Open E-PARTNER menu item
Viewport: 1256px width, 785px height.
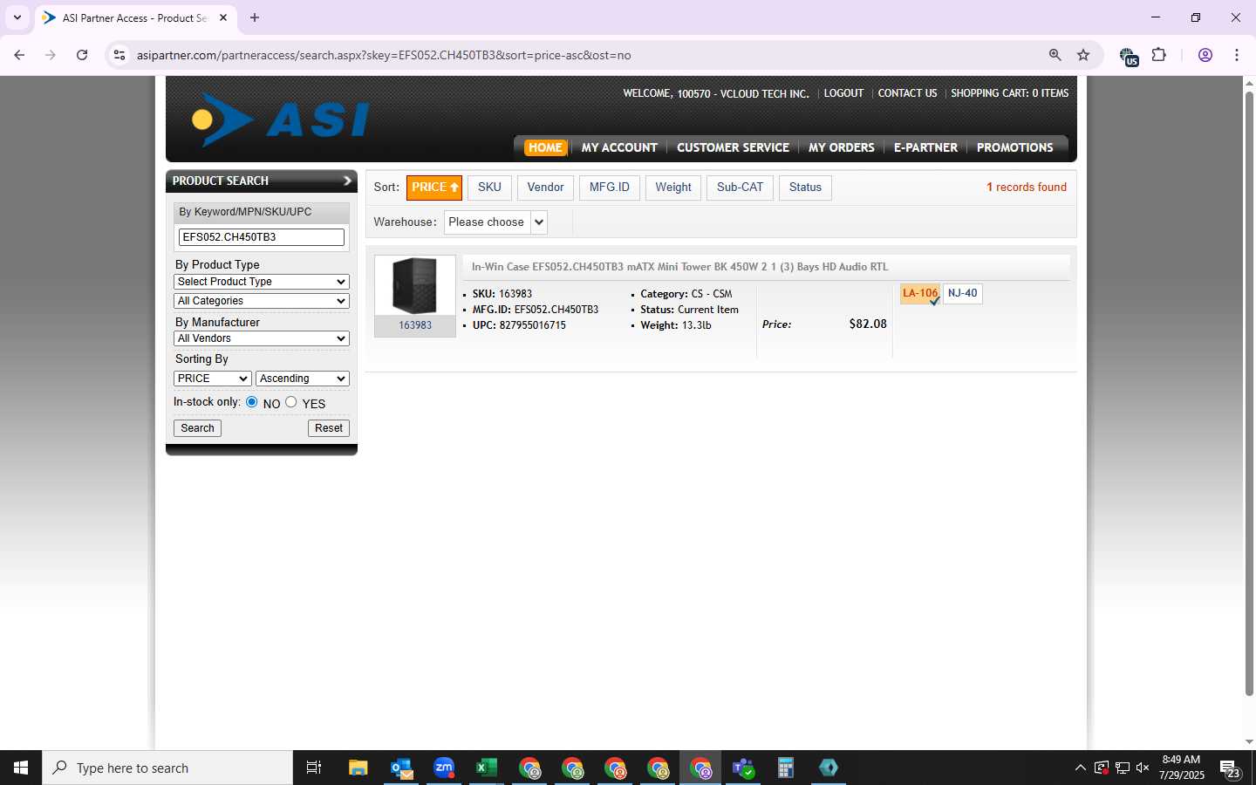pyautogui.click(x=925, y=147)
